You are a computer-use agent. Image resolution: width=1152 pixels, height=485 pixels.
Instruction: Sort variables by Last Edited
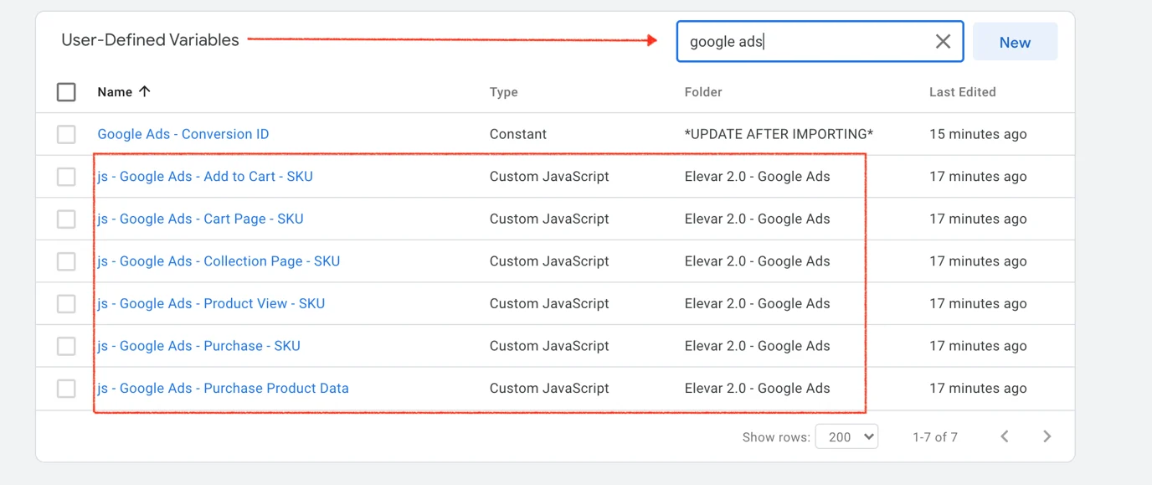[x=962, y=92]
